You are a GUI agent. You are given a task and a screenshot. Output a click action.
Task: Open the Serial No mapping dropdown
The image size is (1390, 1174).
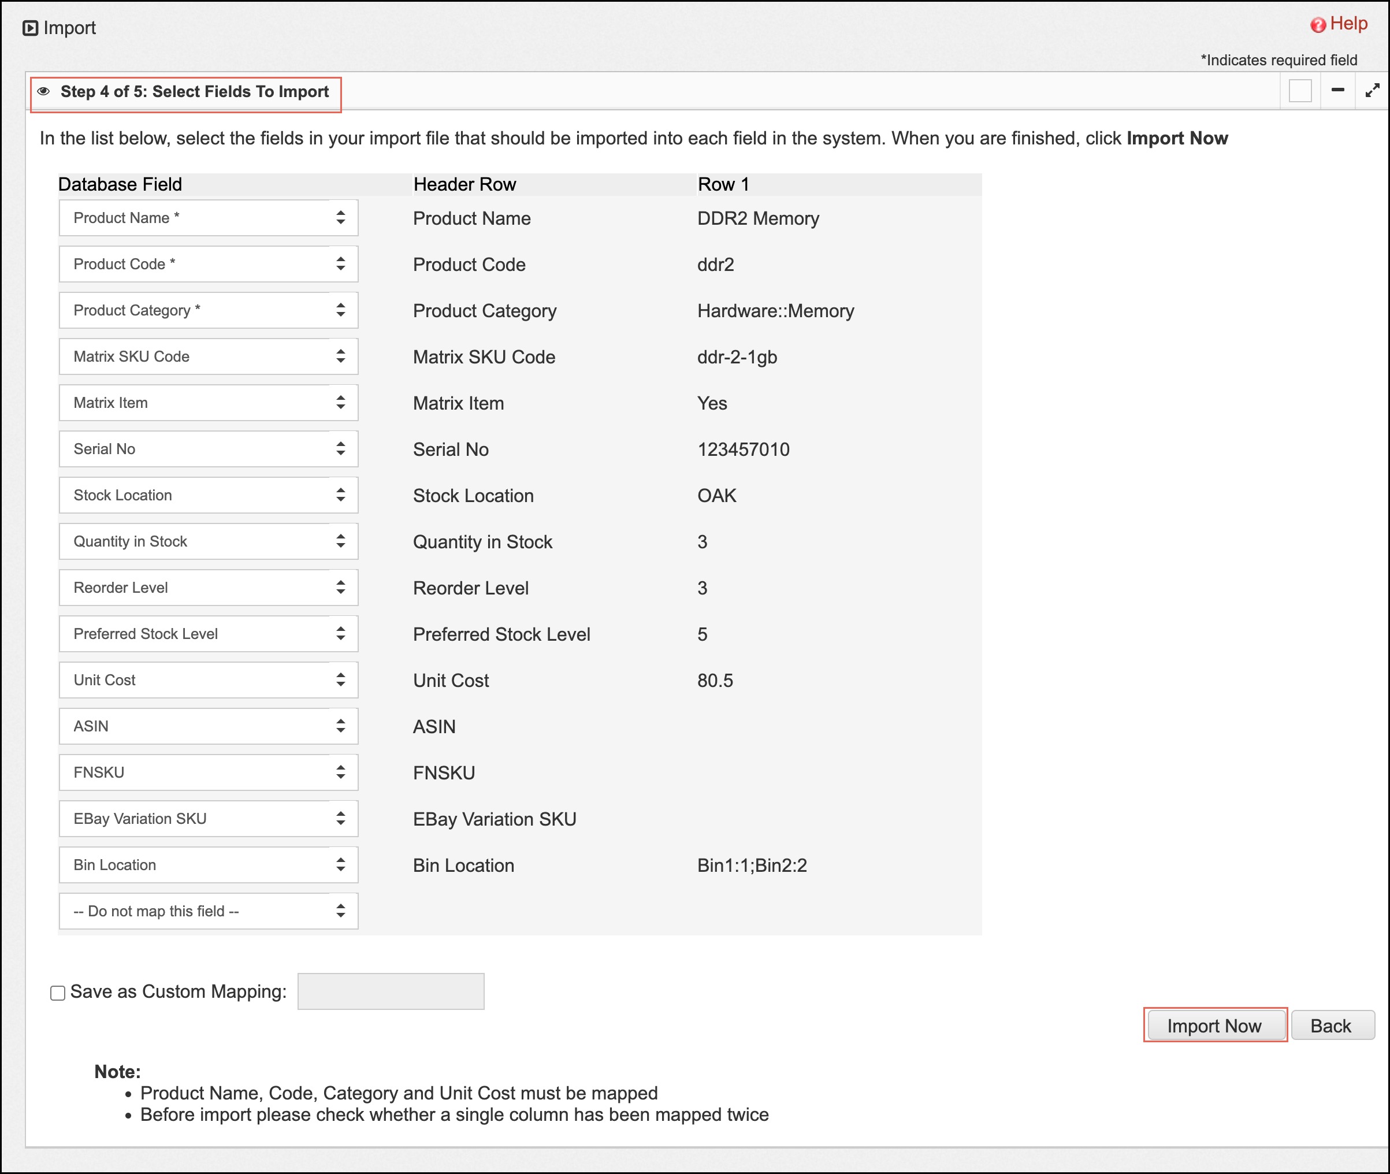pyautogui.click(x=207, y=448)
